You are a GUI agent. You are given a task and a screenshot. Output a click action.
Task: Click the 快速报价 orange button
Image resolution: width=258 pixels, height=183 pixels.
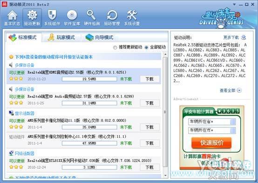coord(211,143)
